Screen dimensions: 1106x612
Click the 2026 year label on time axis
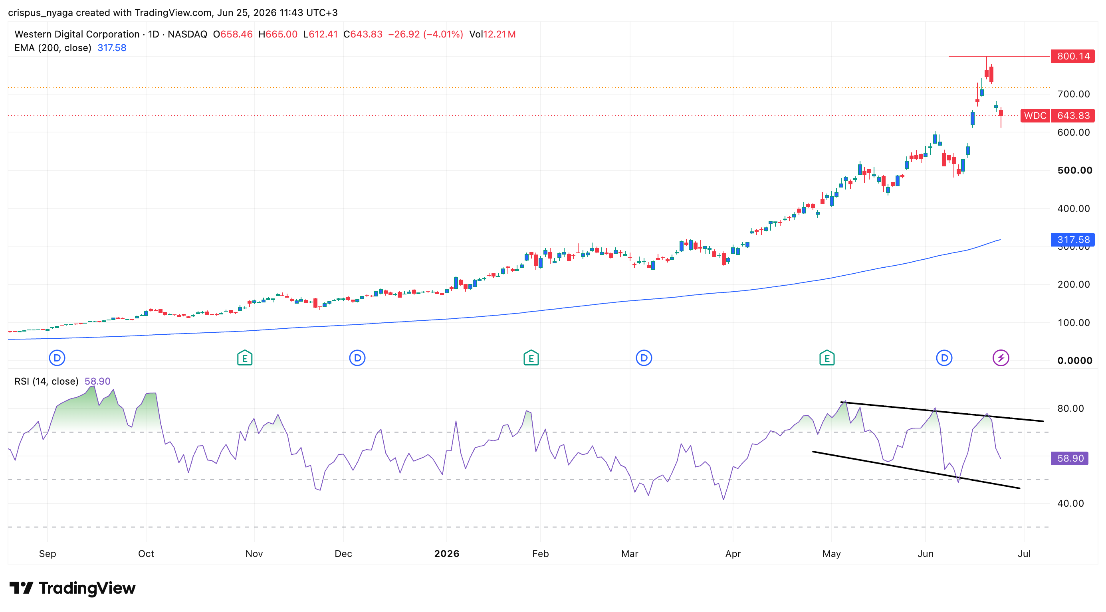point(446,554)
